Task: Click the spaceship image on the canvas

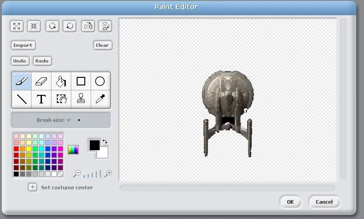Action: [228, 99]
